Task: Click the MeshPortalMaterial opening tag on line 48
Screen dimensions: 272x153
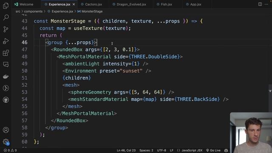Action: click(85, 57)
